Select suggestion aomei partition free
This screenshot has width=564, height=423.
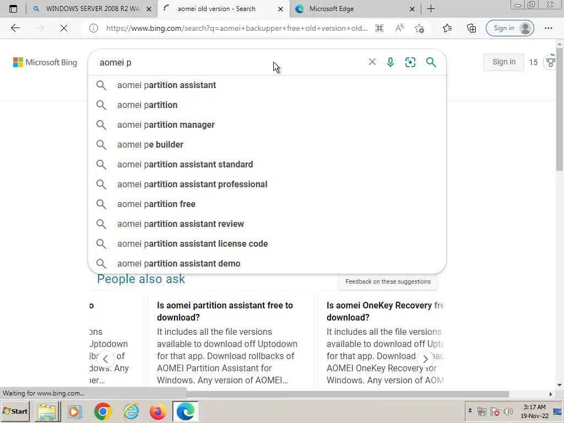pos(267,204)
